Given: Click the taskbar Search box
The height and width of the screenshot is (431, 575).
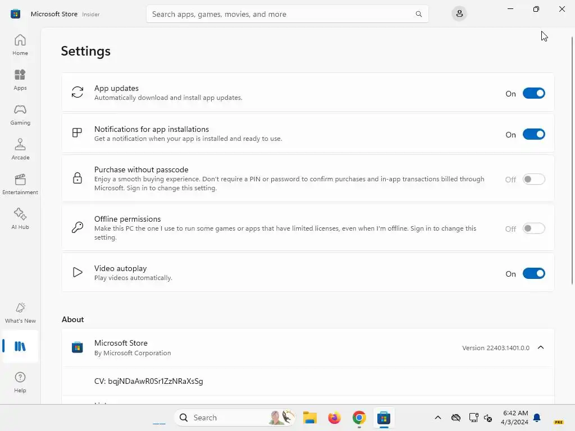Looking at the screenshot, I should [235, 418].
